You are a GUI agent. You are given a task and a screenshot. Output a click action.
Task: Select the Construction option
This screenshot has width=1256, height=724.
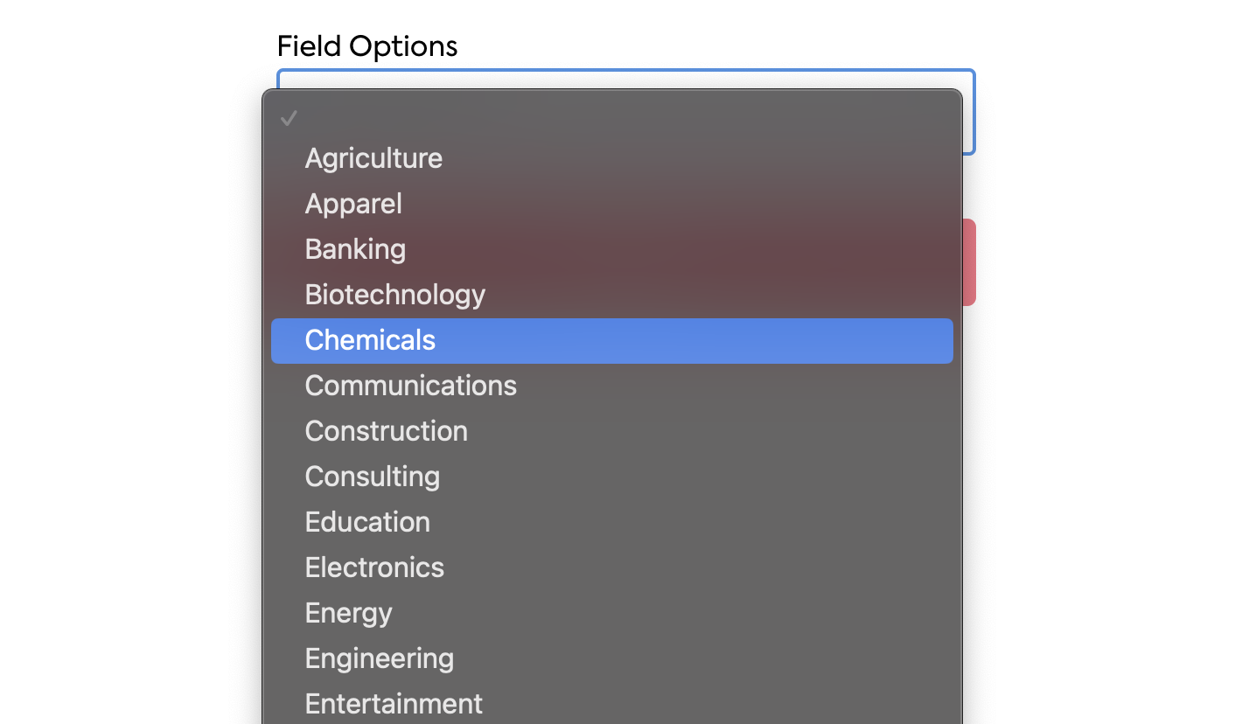click(x=386, y=431)
